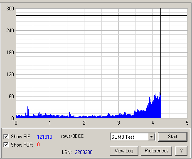Click the question mark help button
The width and height of the screenshot is (192, 159).
[x=181, y=151]
